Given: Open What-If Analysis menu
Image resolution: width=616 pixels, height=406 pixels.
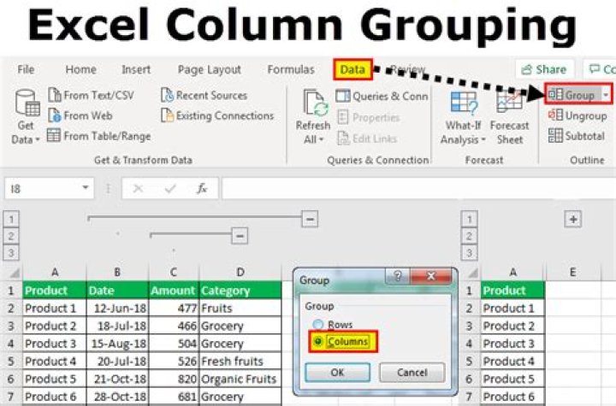Looking at the screenshot, I should point(463,117).
